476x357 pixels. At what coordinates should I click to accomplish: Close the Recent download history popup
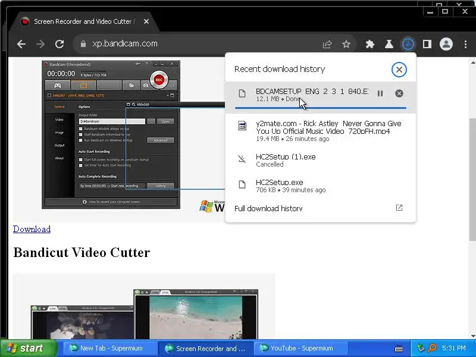click(x=399, y=70)
